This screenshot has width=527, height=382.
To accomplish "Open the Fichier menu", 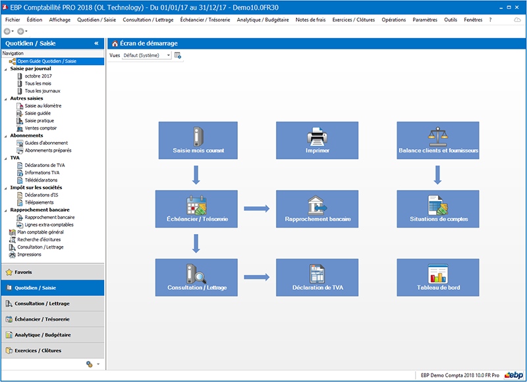I will click(x=13, y=20).
